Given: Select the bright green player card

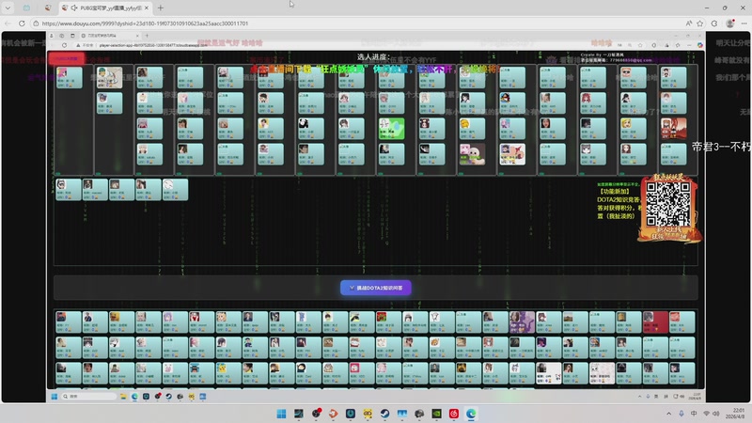Looking at the screenshot, I should click(x=391, y=129).
